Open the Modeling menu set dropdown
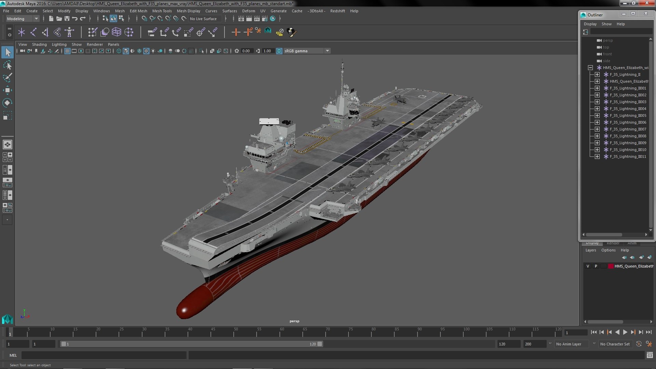Screen dimensions: 656x369 pyautogui.click(x=23, y=19)
